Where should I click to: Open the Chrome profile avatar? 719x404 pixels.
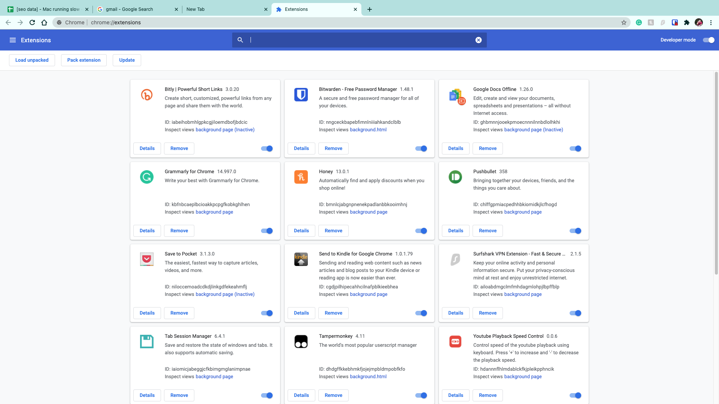point(699,22)
